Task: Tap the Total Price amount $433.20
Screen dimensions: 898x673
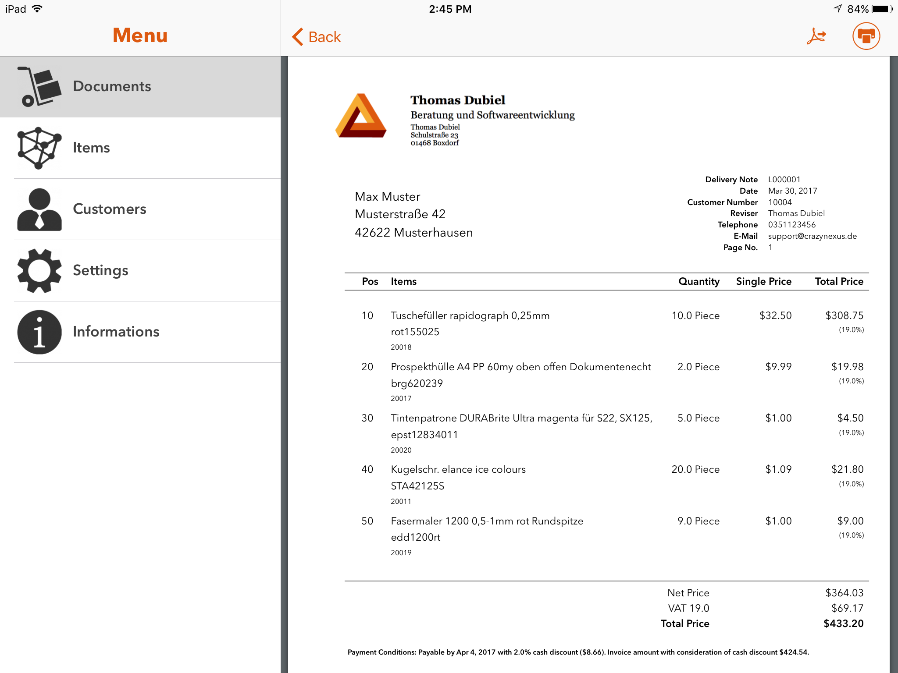Action: [x=843, y=623]
